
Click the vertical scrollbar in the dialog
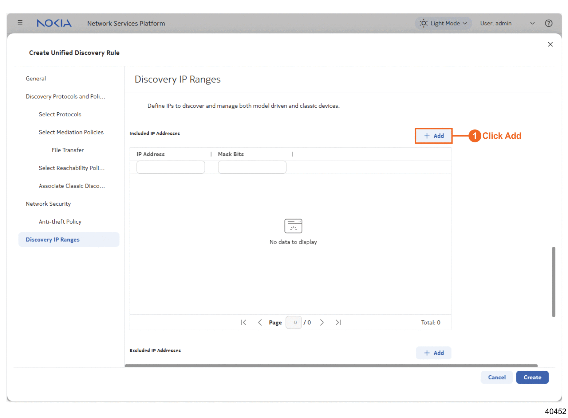coord(553,281)
